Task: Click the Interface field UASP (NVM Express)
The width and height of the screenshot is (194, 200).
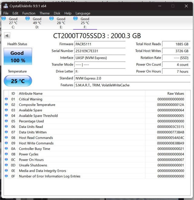Action: tap(100, 58)
